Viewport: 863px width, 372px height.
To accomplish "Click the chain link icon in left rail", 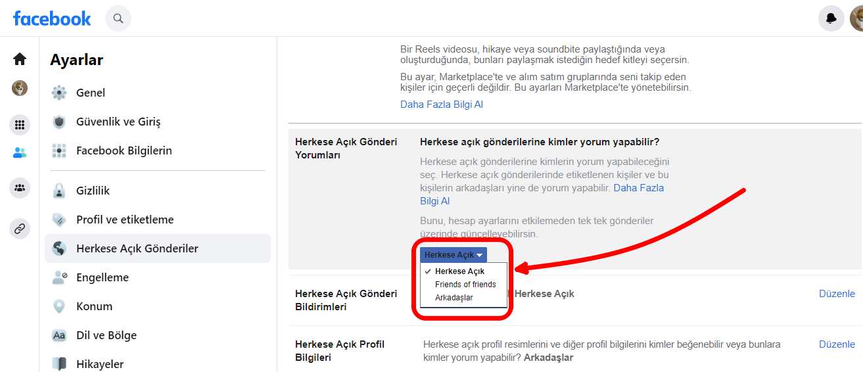I will coord(20,229).
